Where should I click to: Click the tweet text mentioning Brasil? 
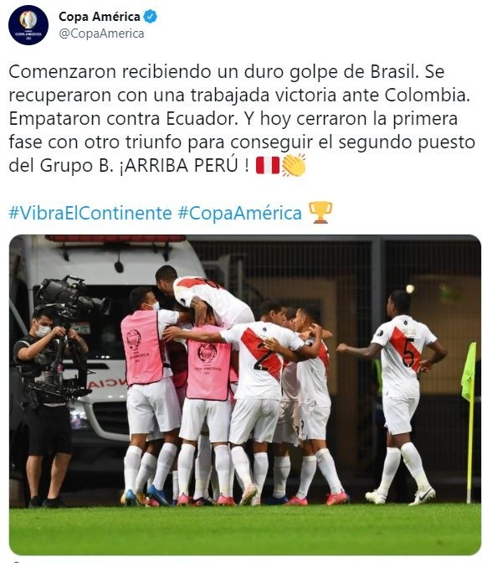pos(240,118)
